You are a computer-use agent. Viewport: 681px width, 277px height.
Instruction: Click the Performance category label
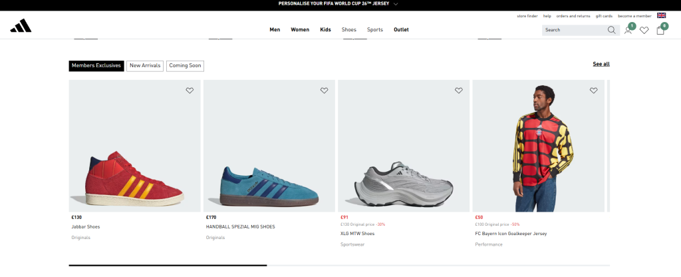click(x=489, y=244)
